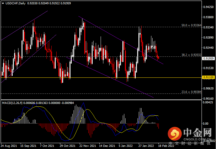Click the 0.90620 price axis value
Screen dimensions: 216x149
click(x=208, y=88)
